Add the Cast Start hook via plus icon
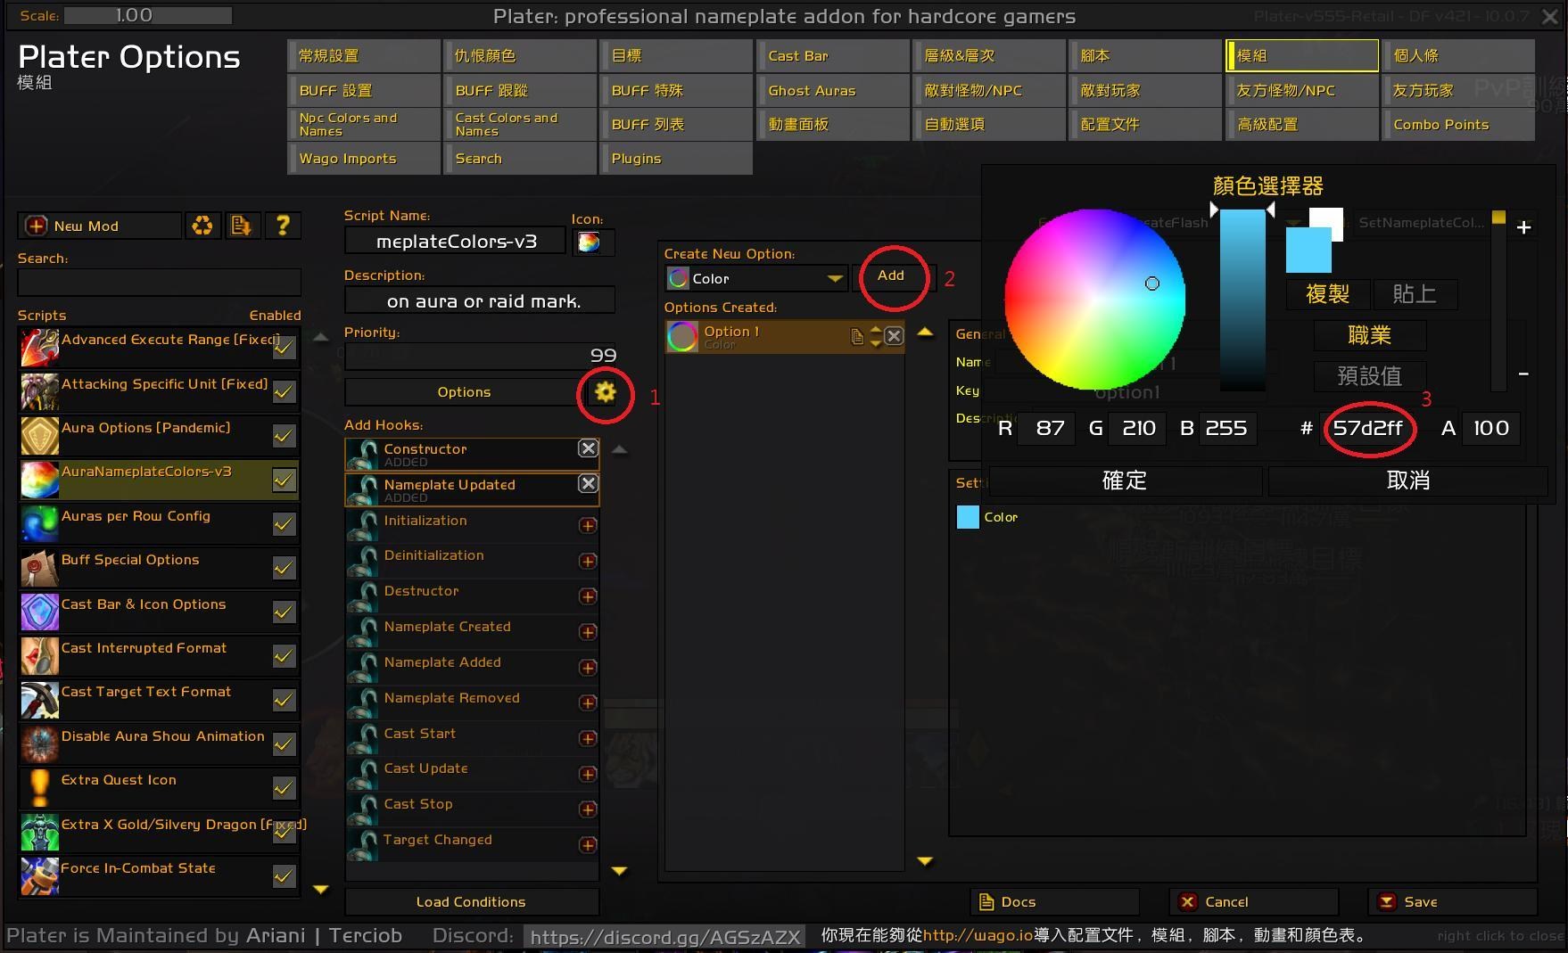 coord(588,738)
